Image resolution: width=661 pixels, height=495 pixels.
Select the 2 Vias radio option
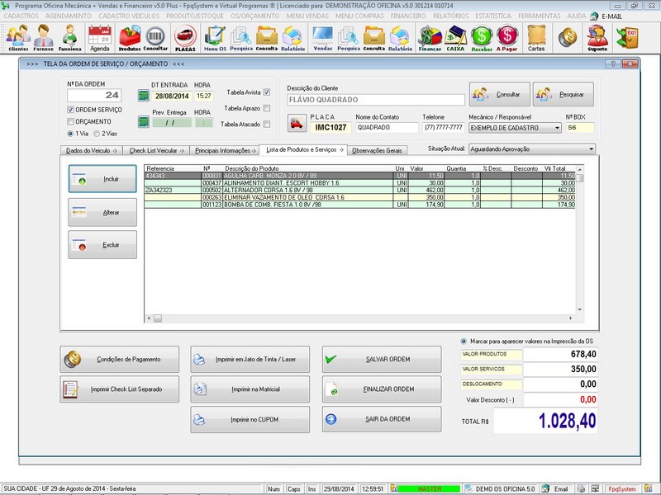(97, 133)
